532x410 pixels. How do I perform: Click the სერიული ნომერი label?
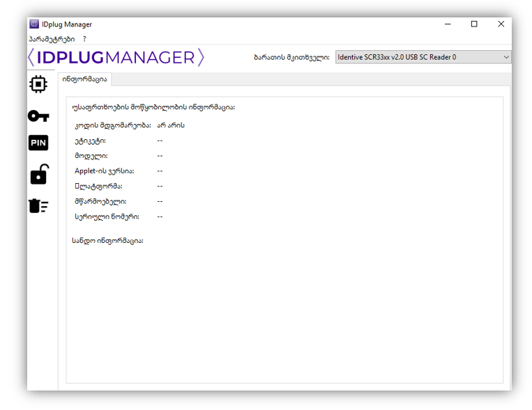[x=107, y=216]
